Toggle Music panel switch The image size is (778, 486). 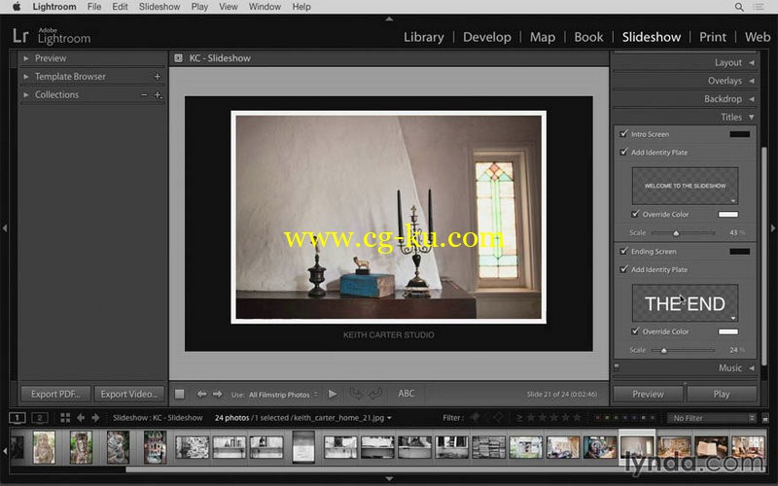[x=617, y=367]
